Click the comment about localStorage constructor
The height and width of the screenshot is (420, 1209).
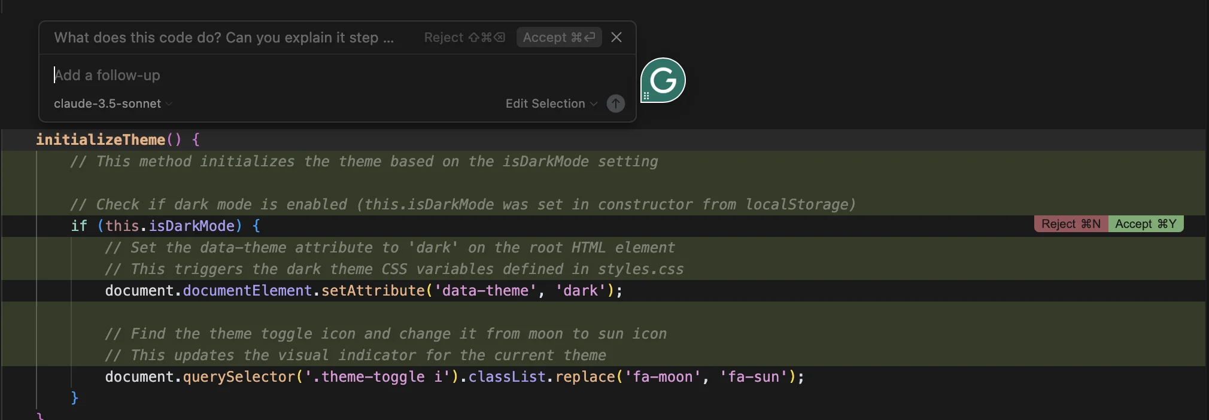point(463,205)
